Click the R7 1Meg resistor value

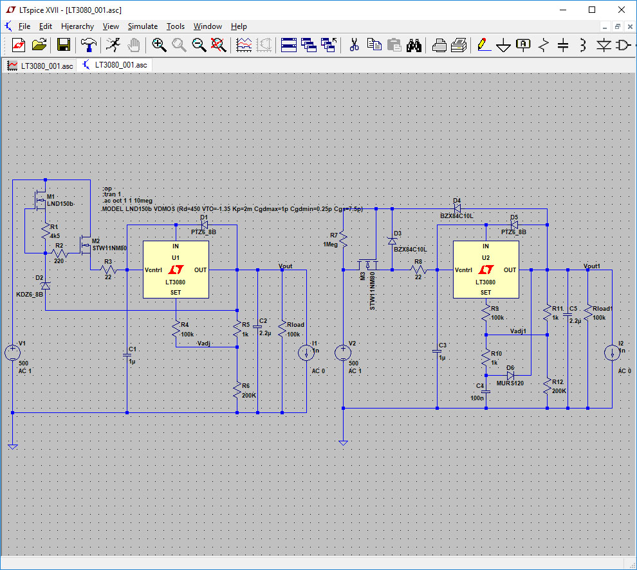(330, 244)
